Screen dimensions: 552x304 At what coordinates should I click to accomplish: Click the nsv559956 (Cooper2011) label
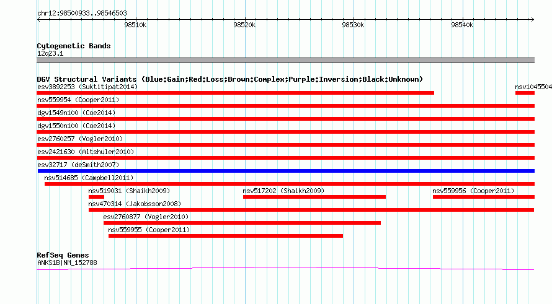tap(473, 191)
